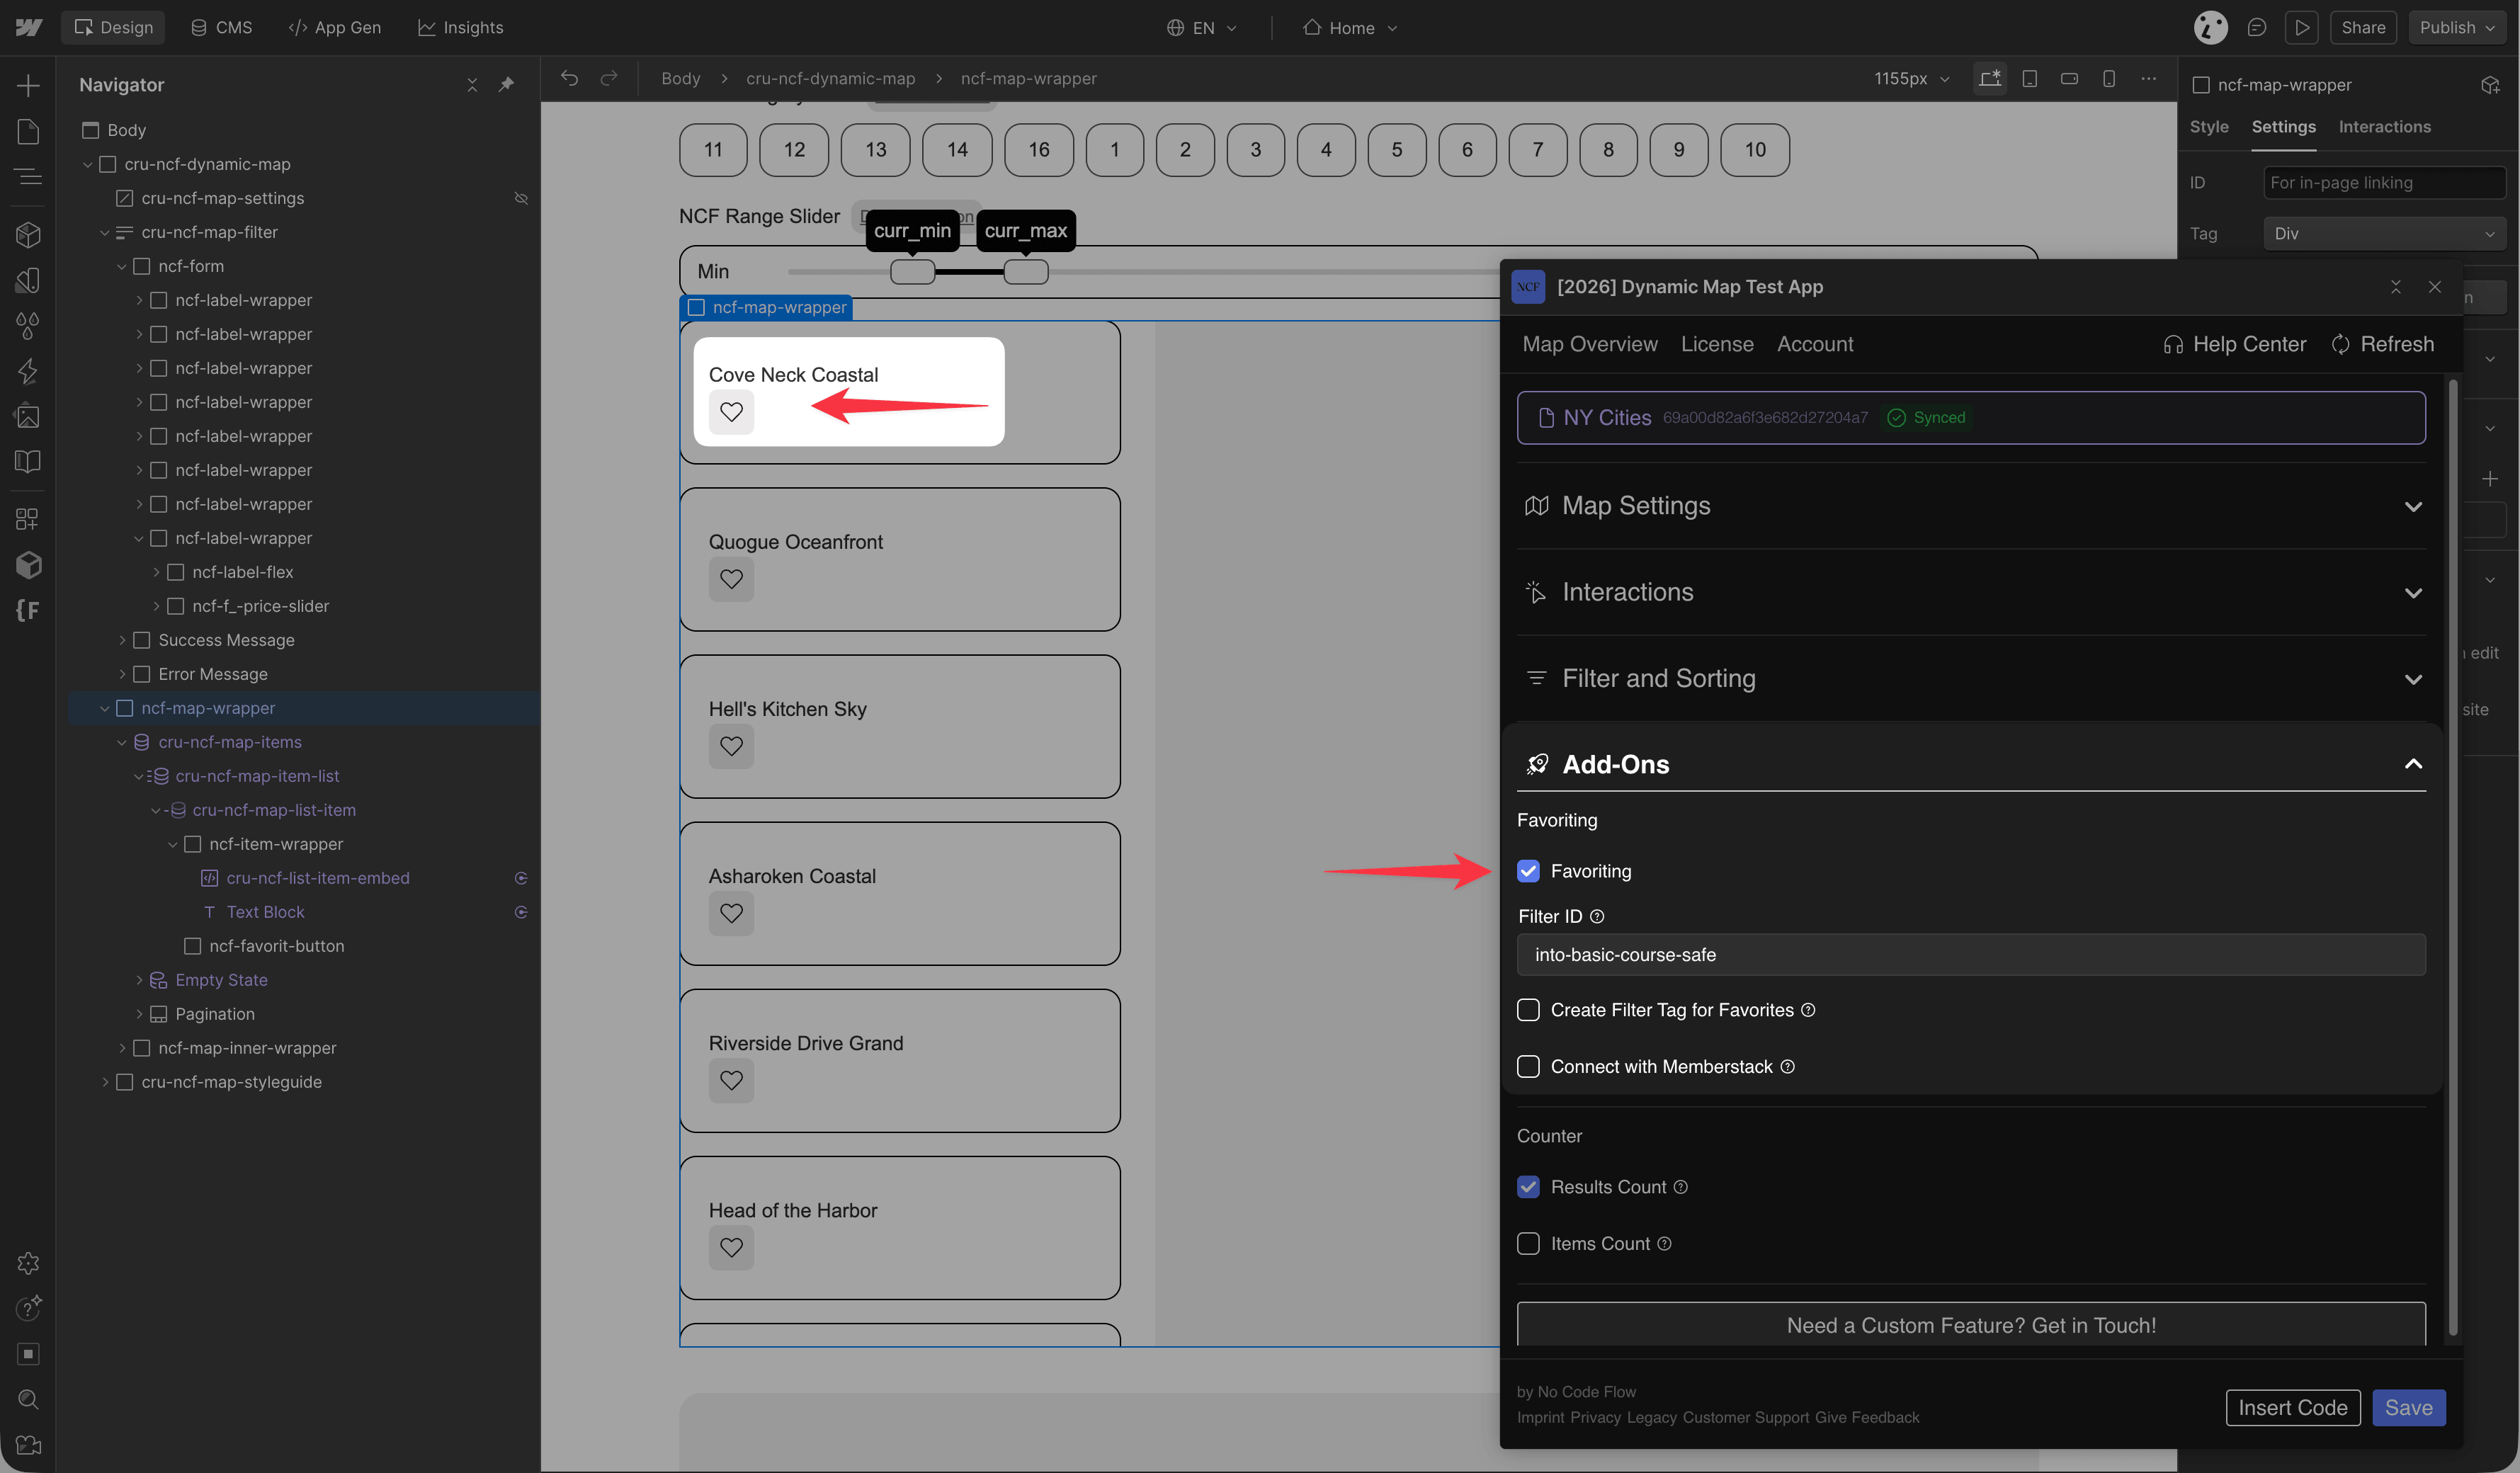Screen dimensions: 2520x1473
Task: Open the Add Elements panel
Action: click(28, 85)
